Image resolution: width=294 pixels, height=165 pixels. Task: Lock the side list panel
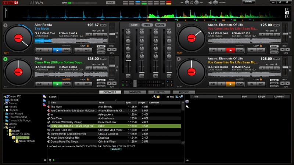187,160
